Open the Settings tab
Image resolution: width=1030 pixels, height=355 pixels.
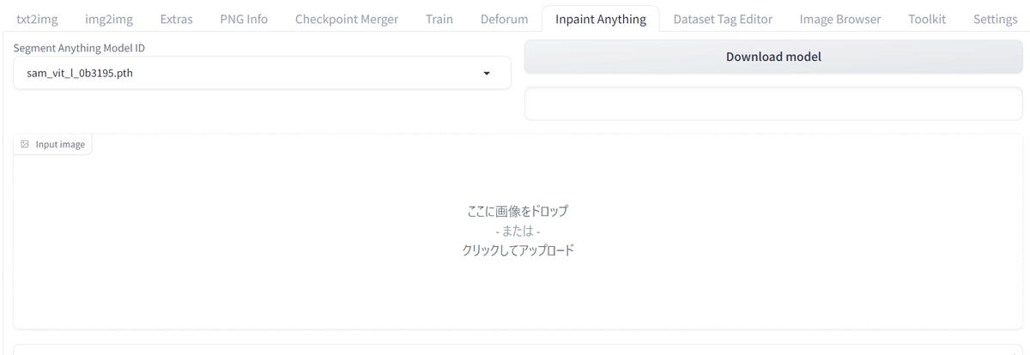click(995, 19)
